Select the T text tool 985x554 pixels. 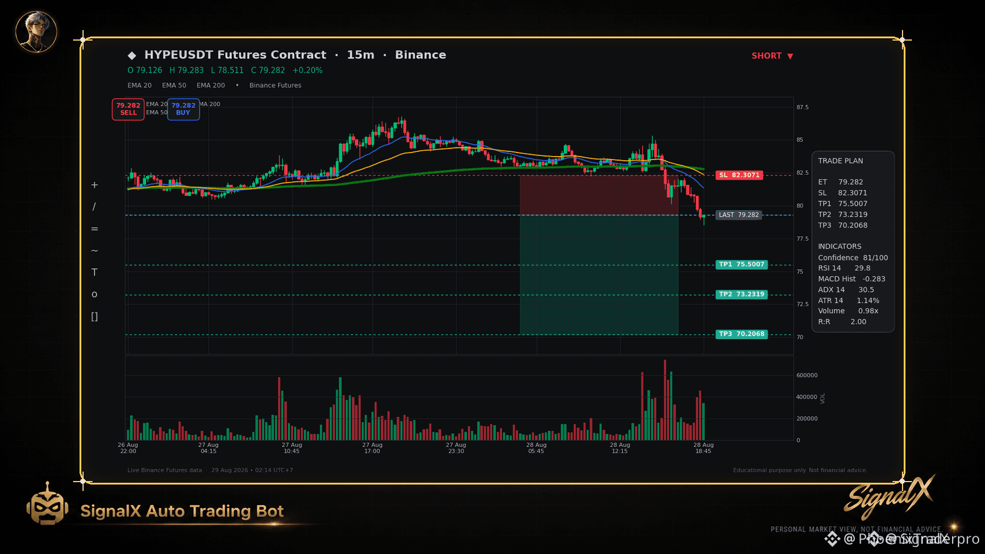pyautogui.click(x=94, y=273)
